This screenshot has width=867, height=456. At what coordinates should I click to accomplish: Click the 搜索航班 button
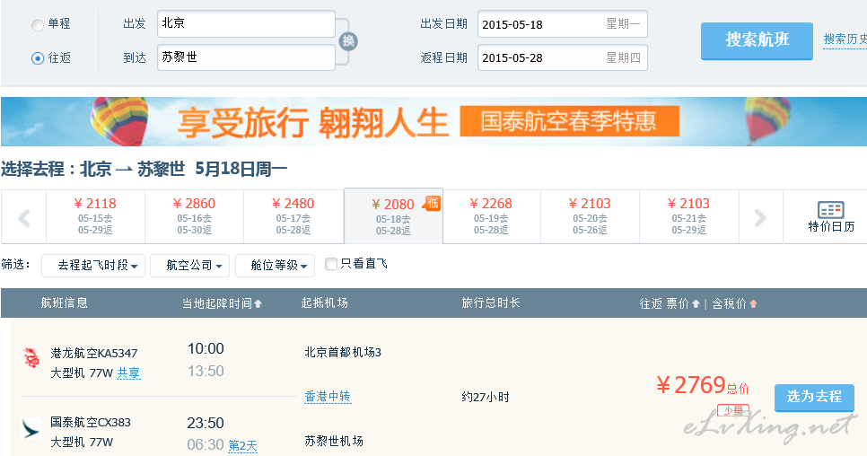(757, 40)
